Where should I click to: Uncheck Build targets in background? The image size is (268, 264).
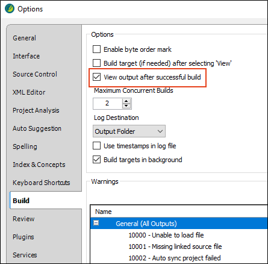[96, 160]
